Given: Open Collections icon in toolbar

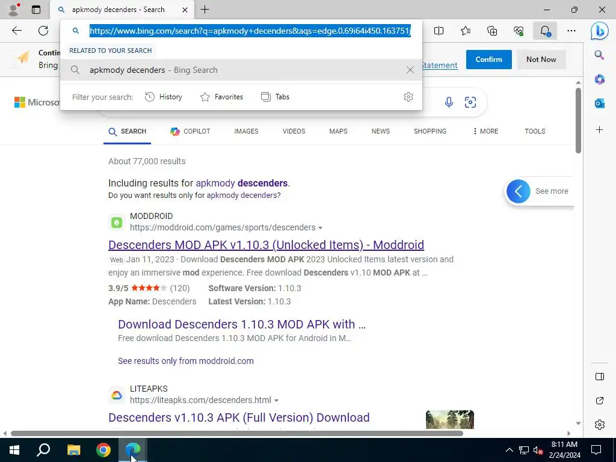Looking at the screenshot, I should [492, 31].
